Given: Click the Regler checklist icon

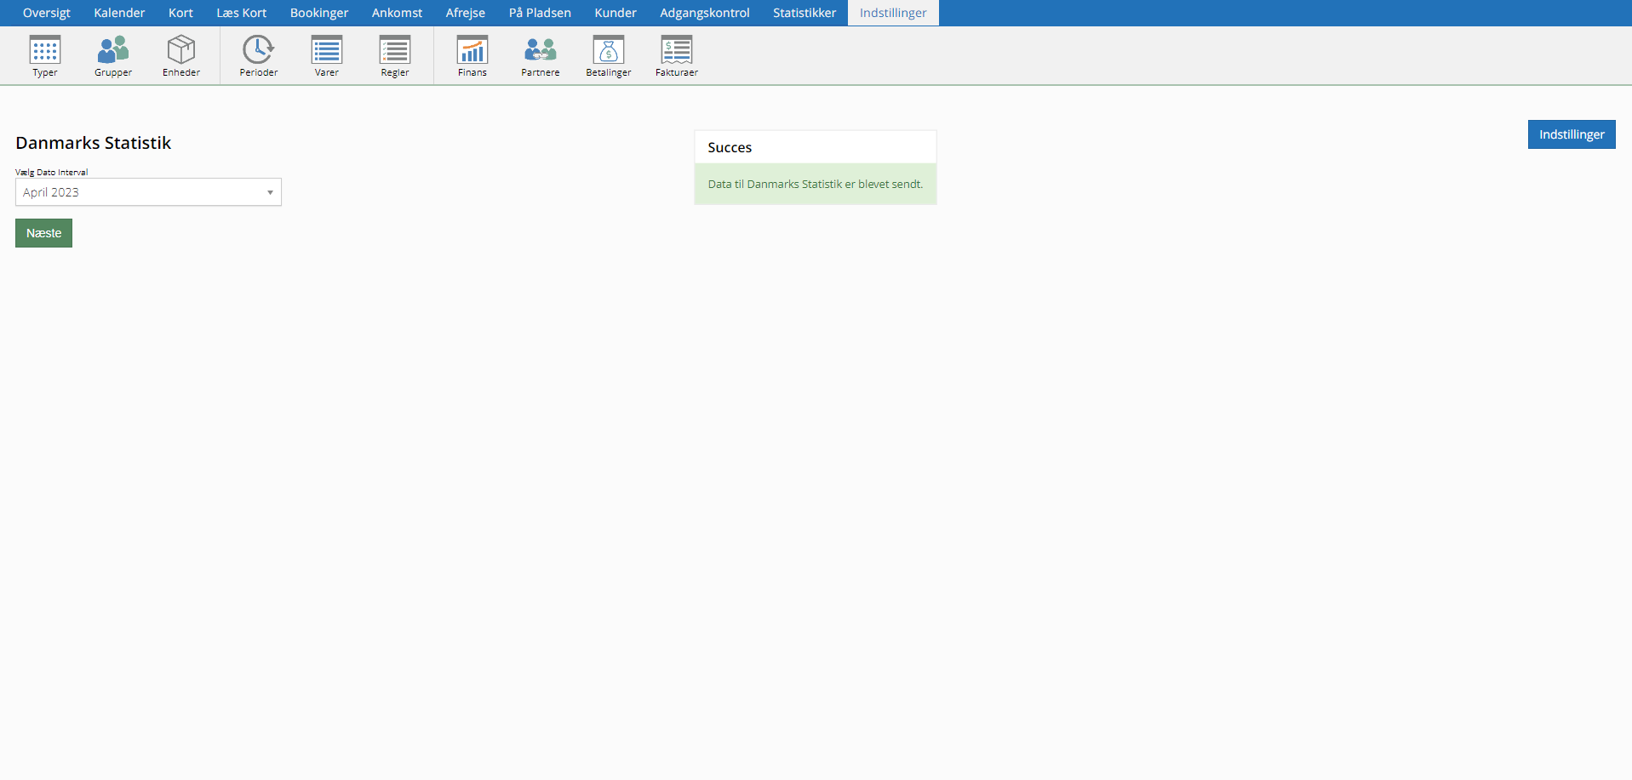Looking at the screenshot, I should (x=395, y=51).
